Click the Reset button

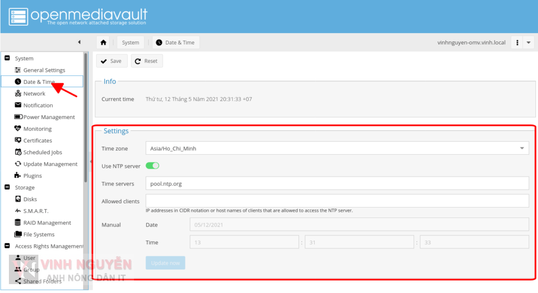tap(146, 61)
